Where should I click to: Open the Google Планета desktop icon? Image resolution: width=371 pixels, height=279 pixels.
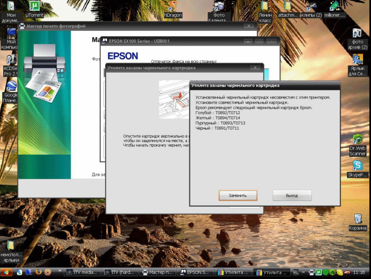coord(11,92)
